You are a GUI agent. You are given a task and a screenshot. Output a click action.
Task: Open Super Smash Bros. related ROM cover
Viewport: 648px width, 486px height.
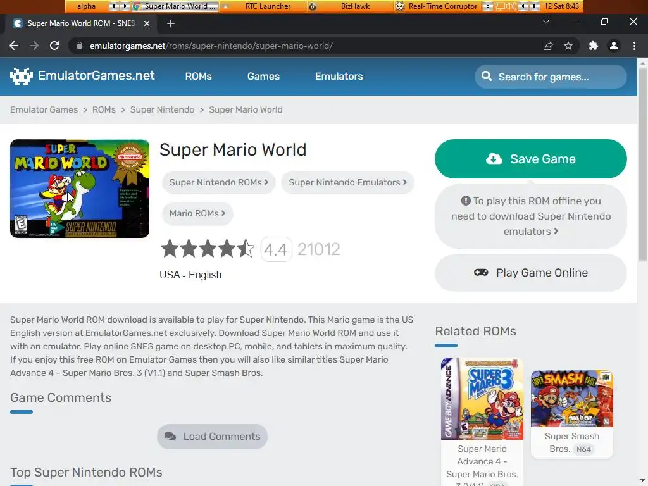tap(572, 399)
